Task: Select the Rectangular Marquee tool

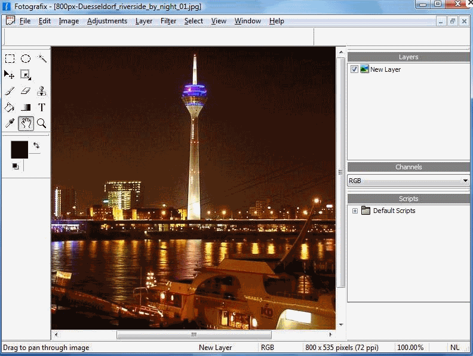Action: [x=10, y=59]
